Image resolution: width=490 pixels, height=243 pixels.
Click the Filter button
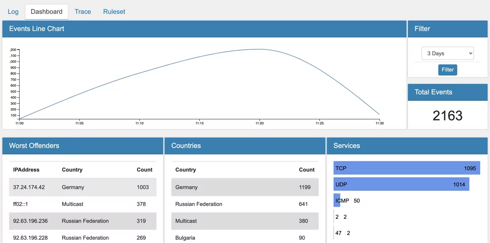(448, 70)
